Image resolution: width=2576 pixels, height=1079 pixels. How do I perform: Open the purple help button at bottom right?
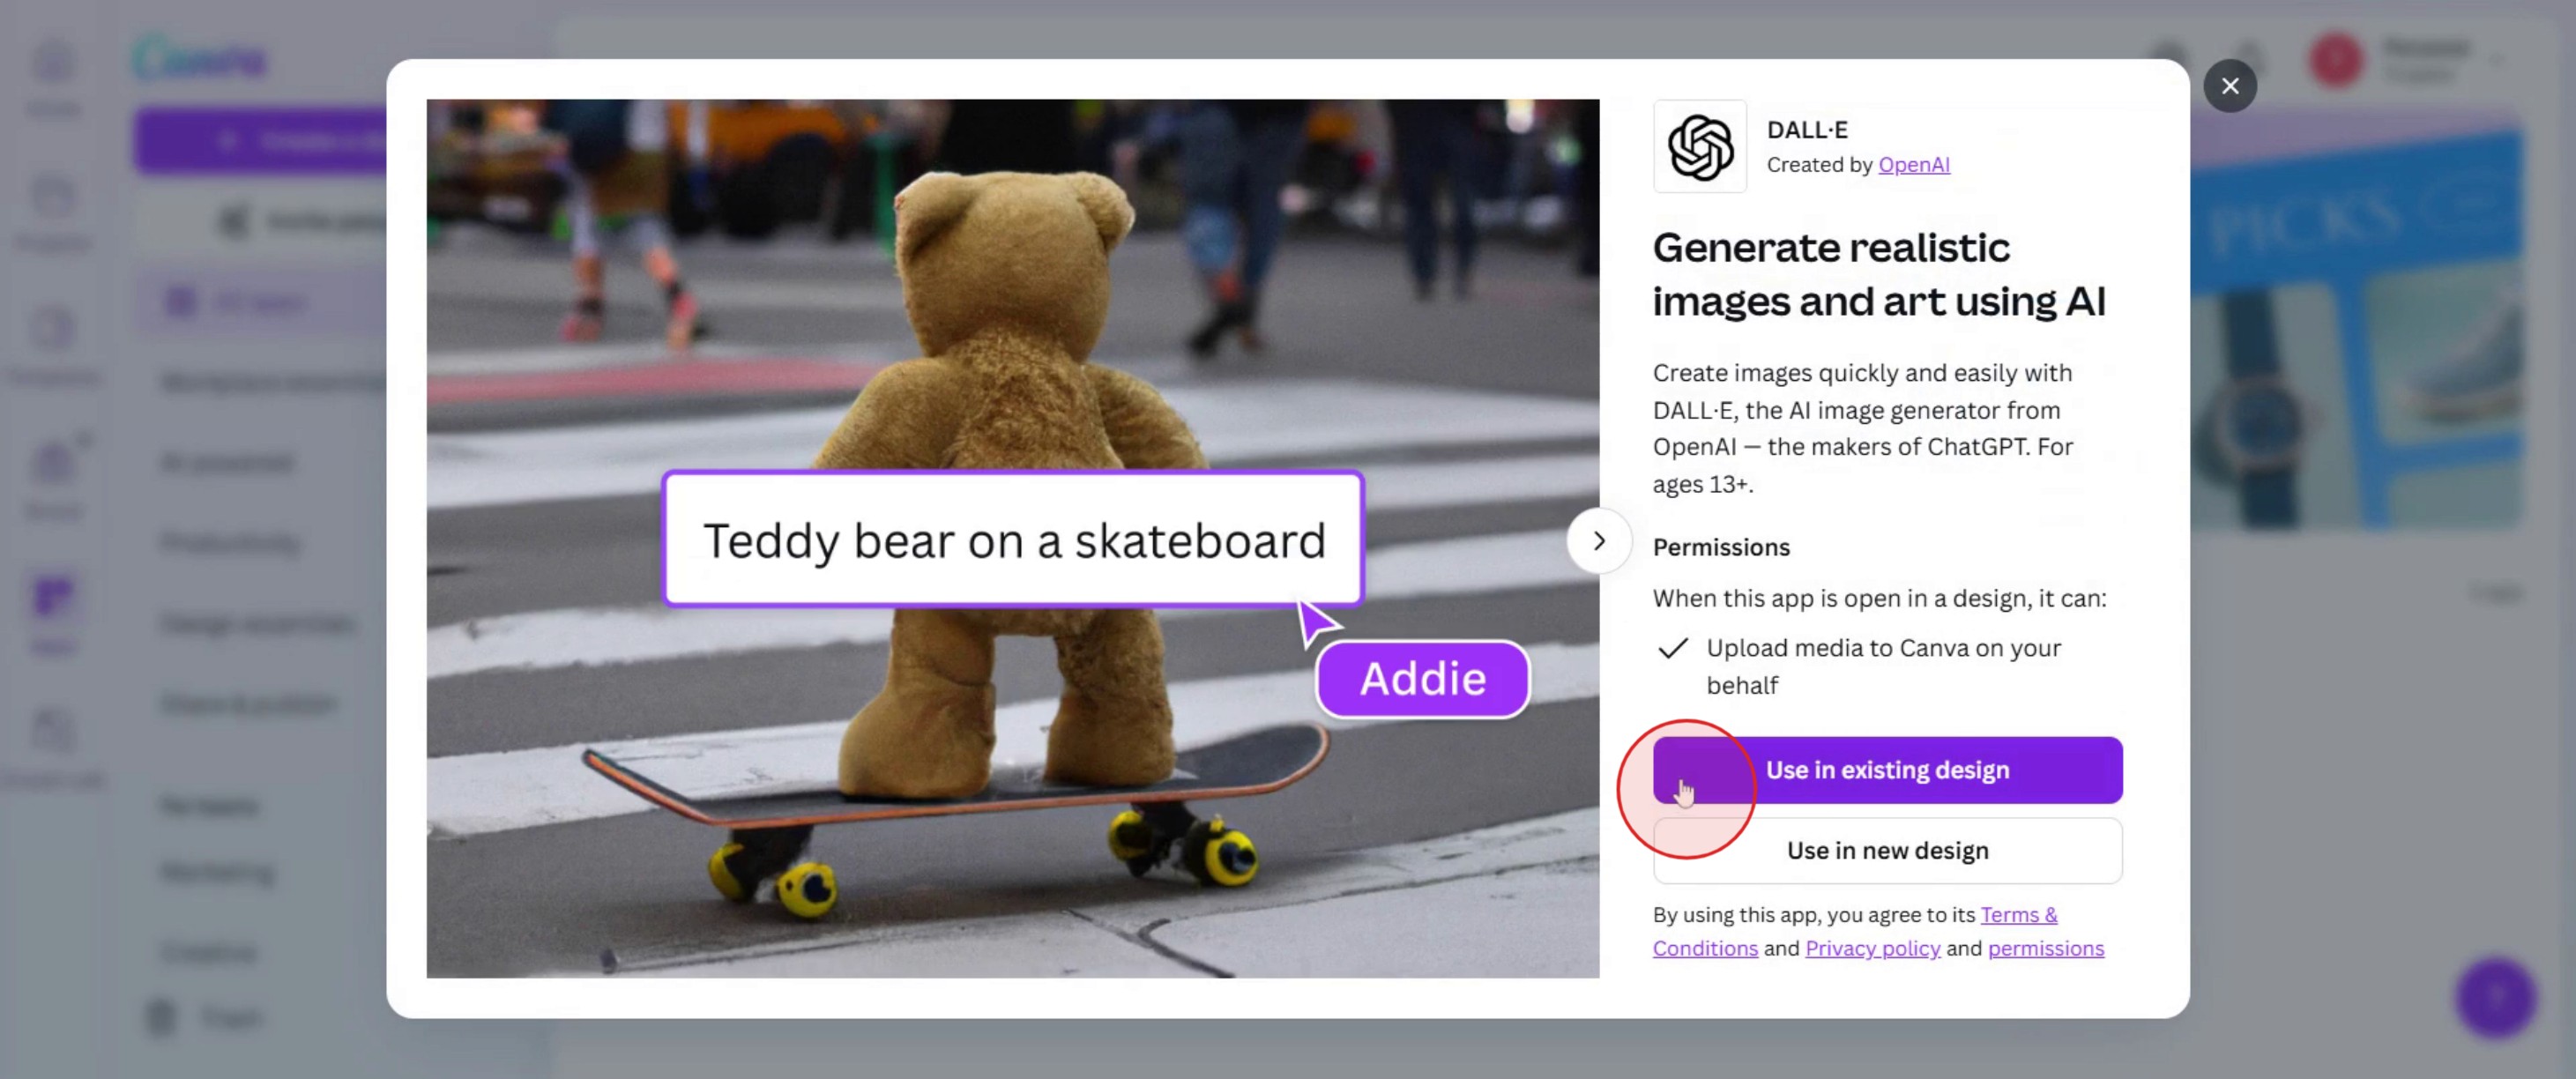pyautogui.click(x=2496, y=997)
